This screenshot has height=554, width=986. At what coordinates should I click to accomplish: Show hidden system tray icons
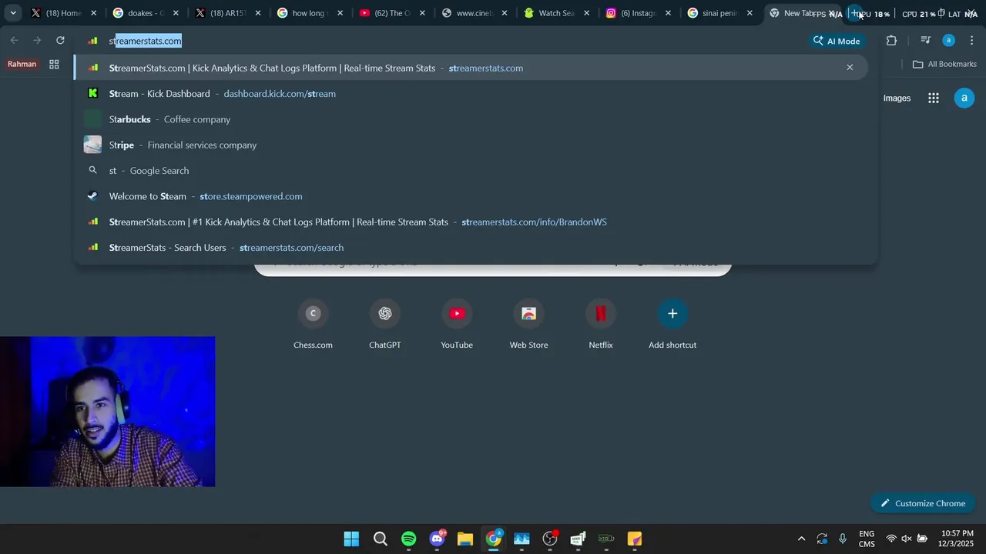(x=801, y=539)
